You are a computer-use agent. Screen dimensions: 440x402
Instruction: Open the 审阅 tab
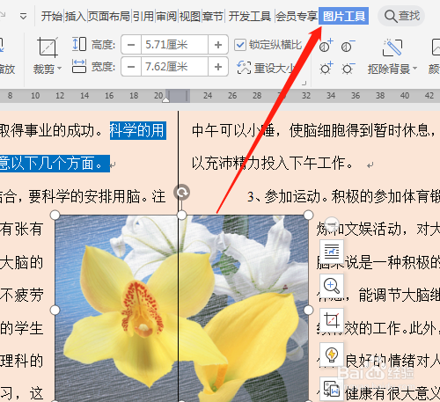tap(166, 16)
